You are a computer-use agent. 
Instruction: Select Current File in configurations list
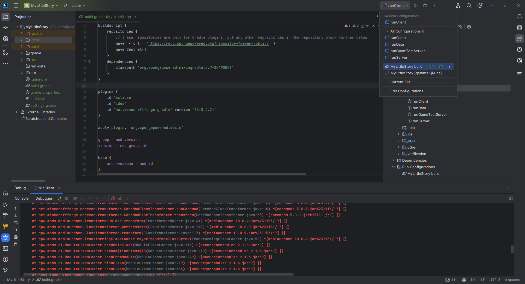click(x=400, y=82)
